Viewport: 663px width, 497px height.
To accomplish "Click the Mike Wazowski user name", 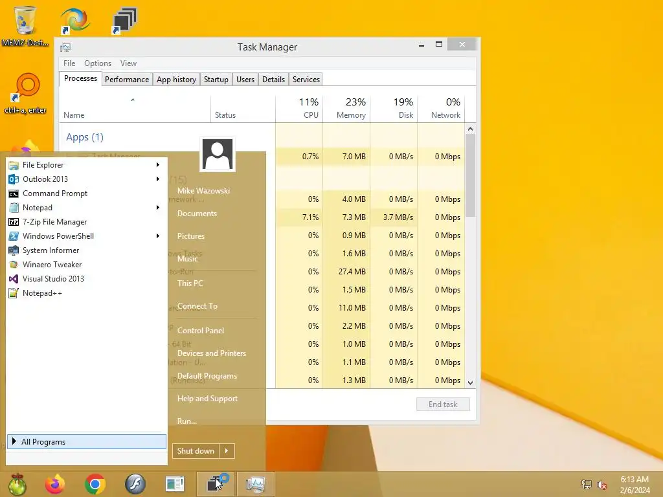I will tap(203, 191).
